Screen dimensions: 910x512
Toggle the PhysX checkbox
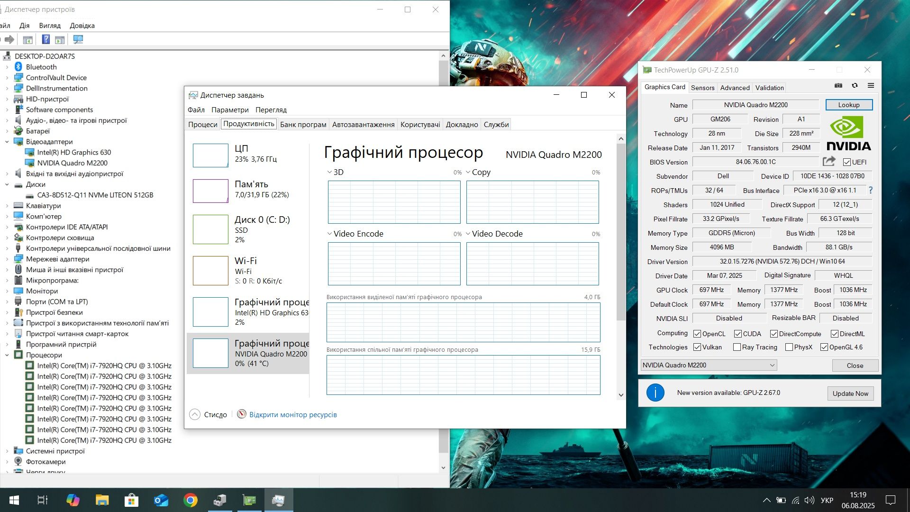[789, 347]
